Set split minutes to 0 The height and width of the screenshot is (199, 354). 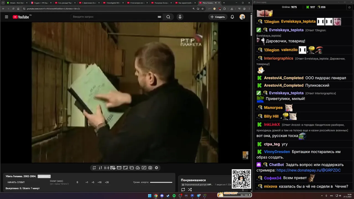(x=77, y=182)
